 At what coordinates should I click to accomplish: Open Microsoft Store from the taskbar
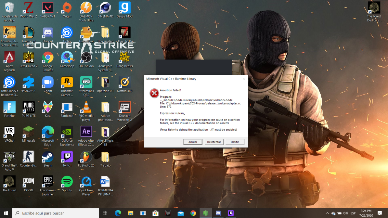click(x=155, y=213)
